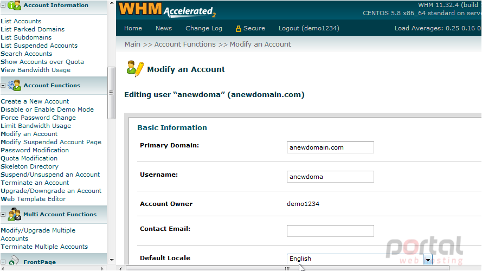
Task: Click the sidebar scroll down arrow
Action: pyautogui.click(x=111, y=260)
